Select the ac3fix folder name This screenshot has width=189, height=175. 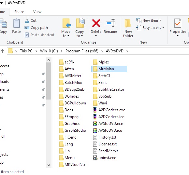click(69, 62)
